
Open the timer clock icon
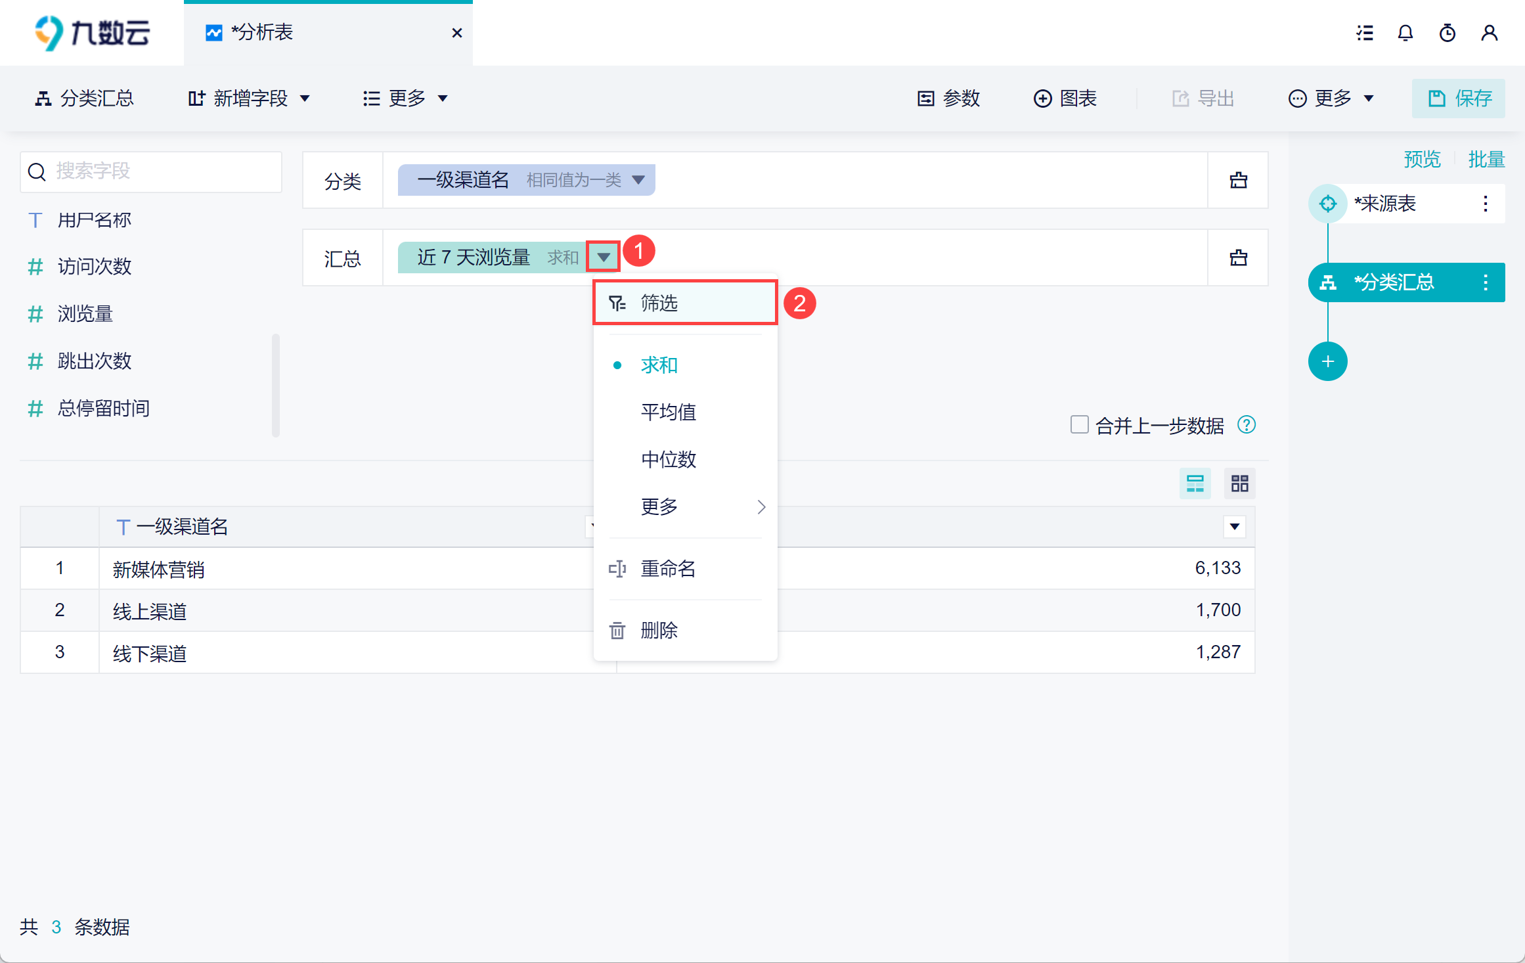tap(1448, 33)
